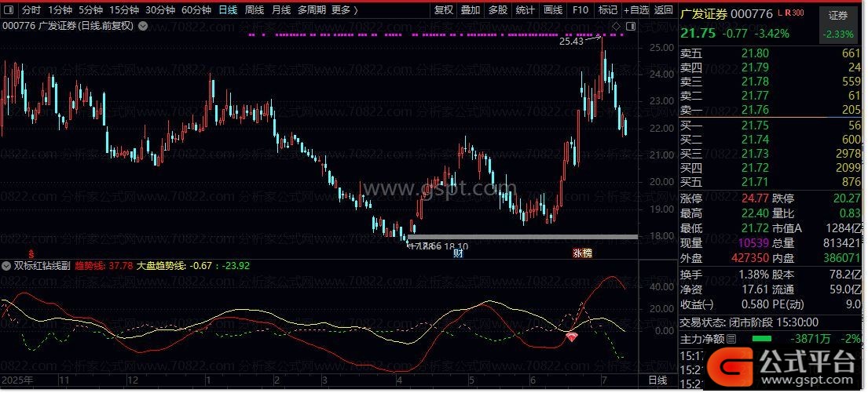The height and width of the screenshot is (393, 868).
Task: Click the 涨榜 marker on chart
Action: [582, 253]
